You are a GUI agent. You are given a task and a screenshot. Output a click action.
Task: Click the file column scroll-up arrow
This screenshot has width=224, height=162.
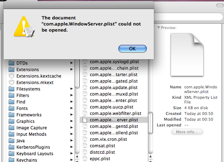150,156
